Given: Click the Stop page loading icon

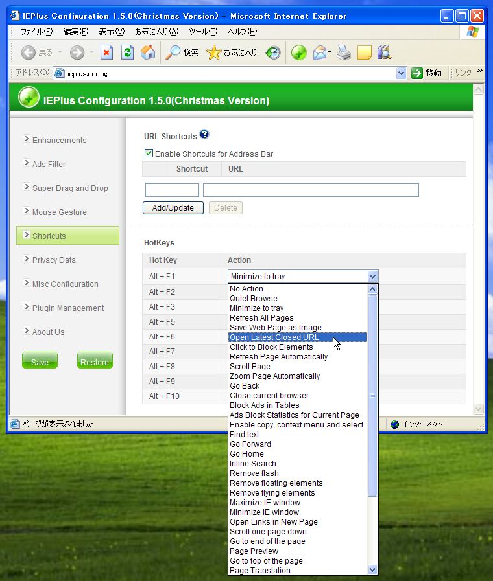Looking at the screenshot, I should [107, 52].
